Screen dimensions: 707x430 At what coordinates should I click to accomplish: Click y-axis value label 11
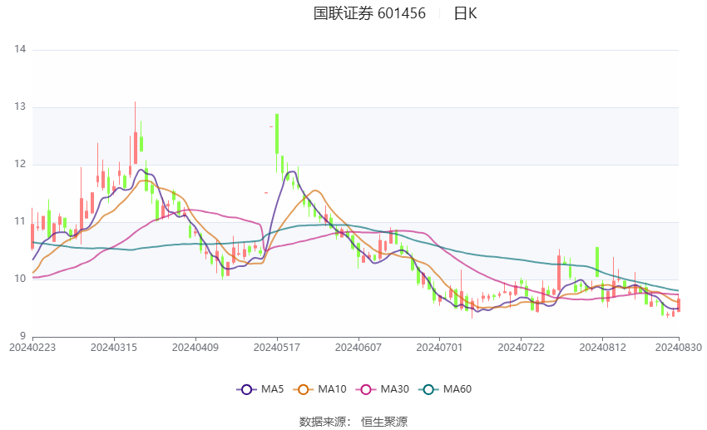20,221
